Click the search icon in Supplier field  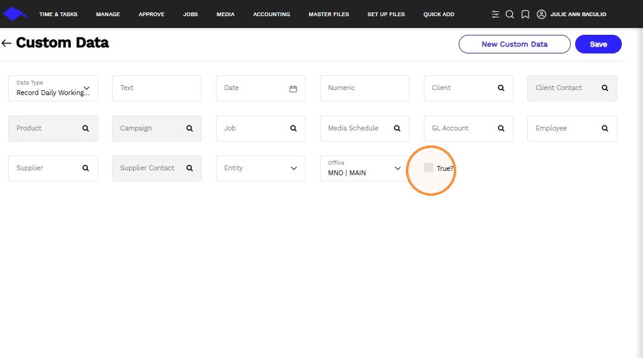(86, 168)
